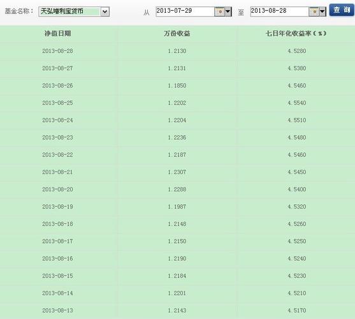This screenshot has width=355, height=319.
Task: Click the yield rate value 4.5260
Action: point(297,224)
